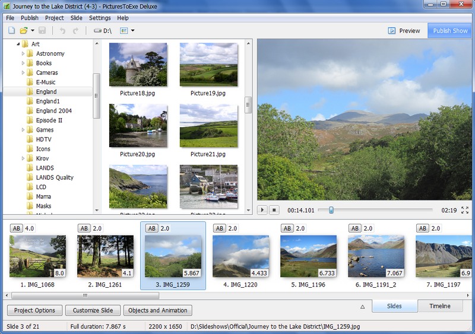Click the Save project disk icon
Viewport: 475px width, 334px height.
(x=42, y=30)
